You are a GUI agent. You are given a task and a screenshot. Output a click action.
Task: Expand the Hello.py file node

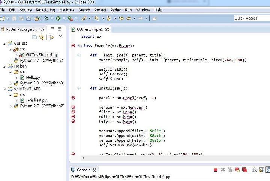click(16, 78)
